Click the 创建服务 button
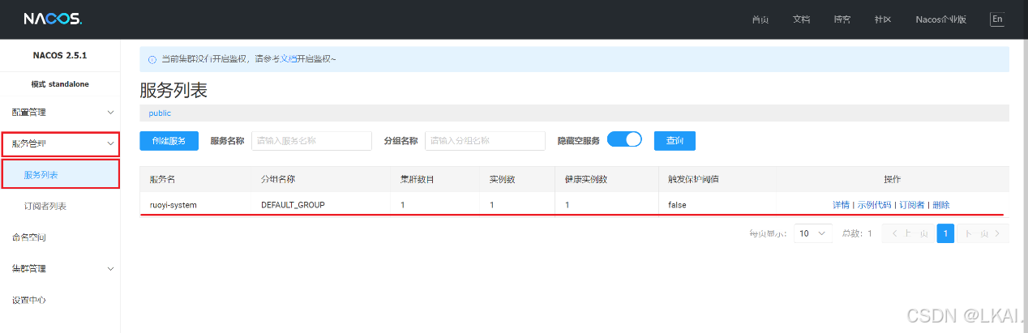This screenshot has height=333, width=1028. pos(169,141)
